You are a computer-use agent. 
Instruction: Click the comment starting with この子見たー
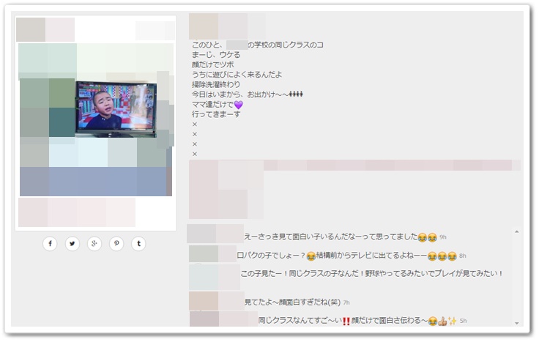[372, 274]
